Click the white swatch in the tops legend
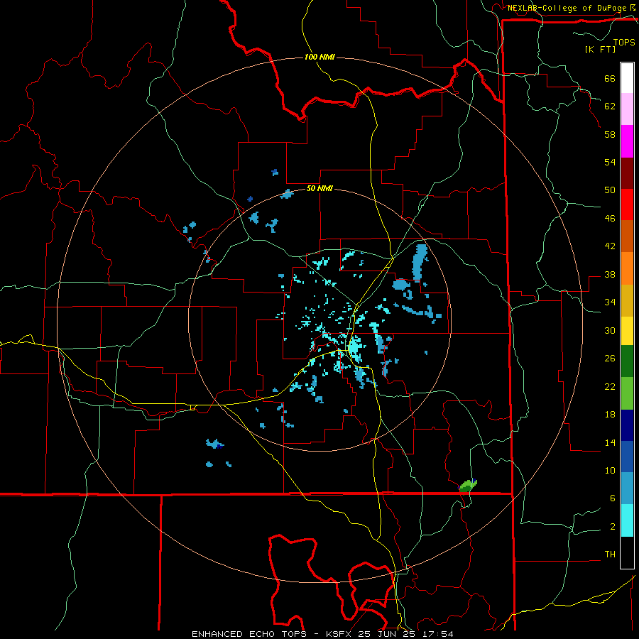 627,78
